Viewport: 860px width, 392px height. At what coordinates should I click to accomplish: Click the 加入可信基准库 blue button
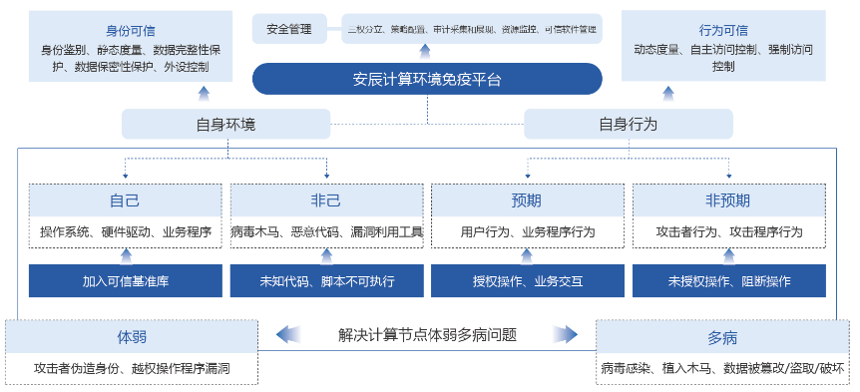pyautogui.click(x=126, y=281)
